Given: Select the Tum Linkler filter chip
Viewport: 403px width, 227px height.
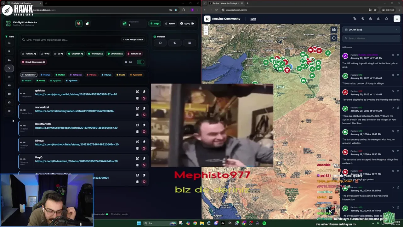Looking at the screenshot, I should [x=29, y=75].
